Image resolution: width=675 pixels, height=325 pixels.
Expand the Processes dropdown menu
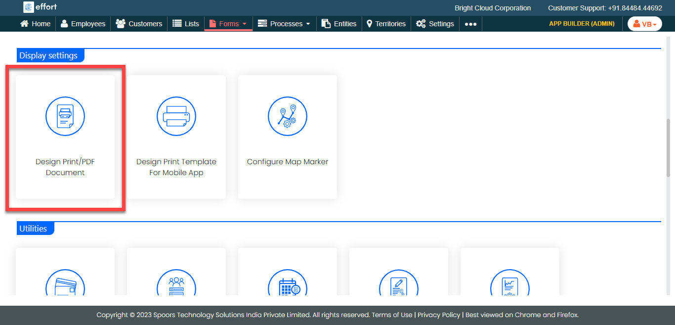(285, 24)
